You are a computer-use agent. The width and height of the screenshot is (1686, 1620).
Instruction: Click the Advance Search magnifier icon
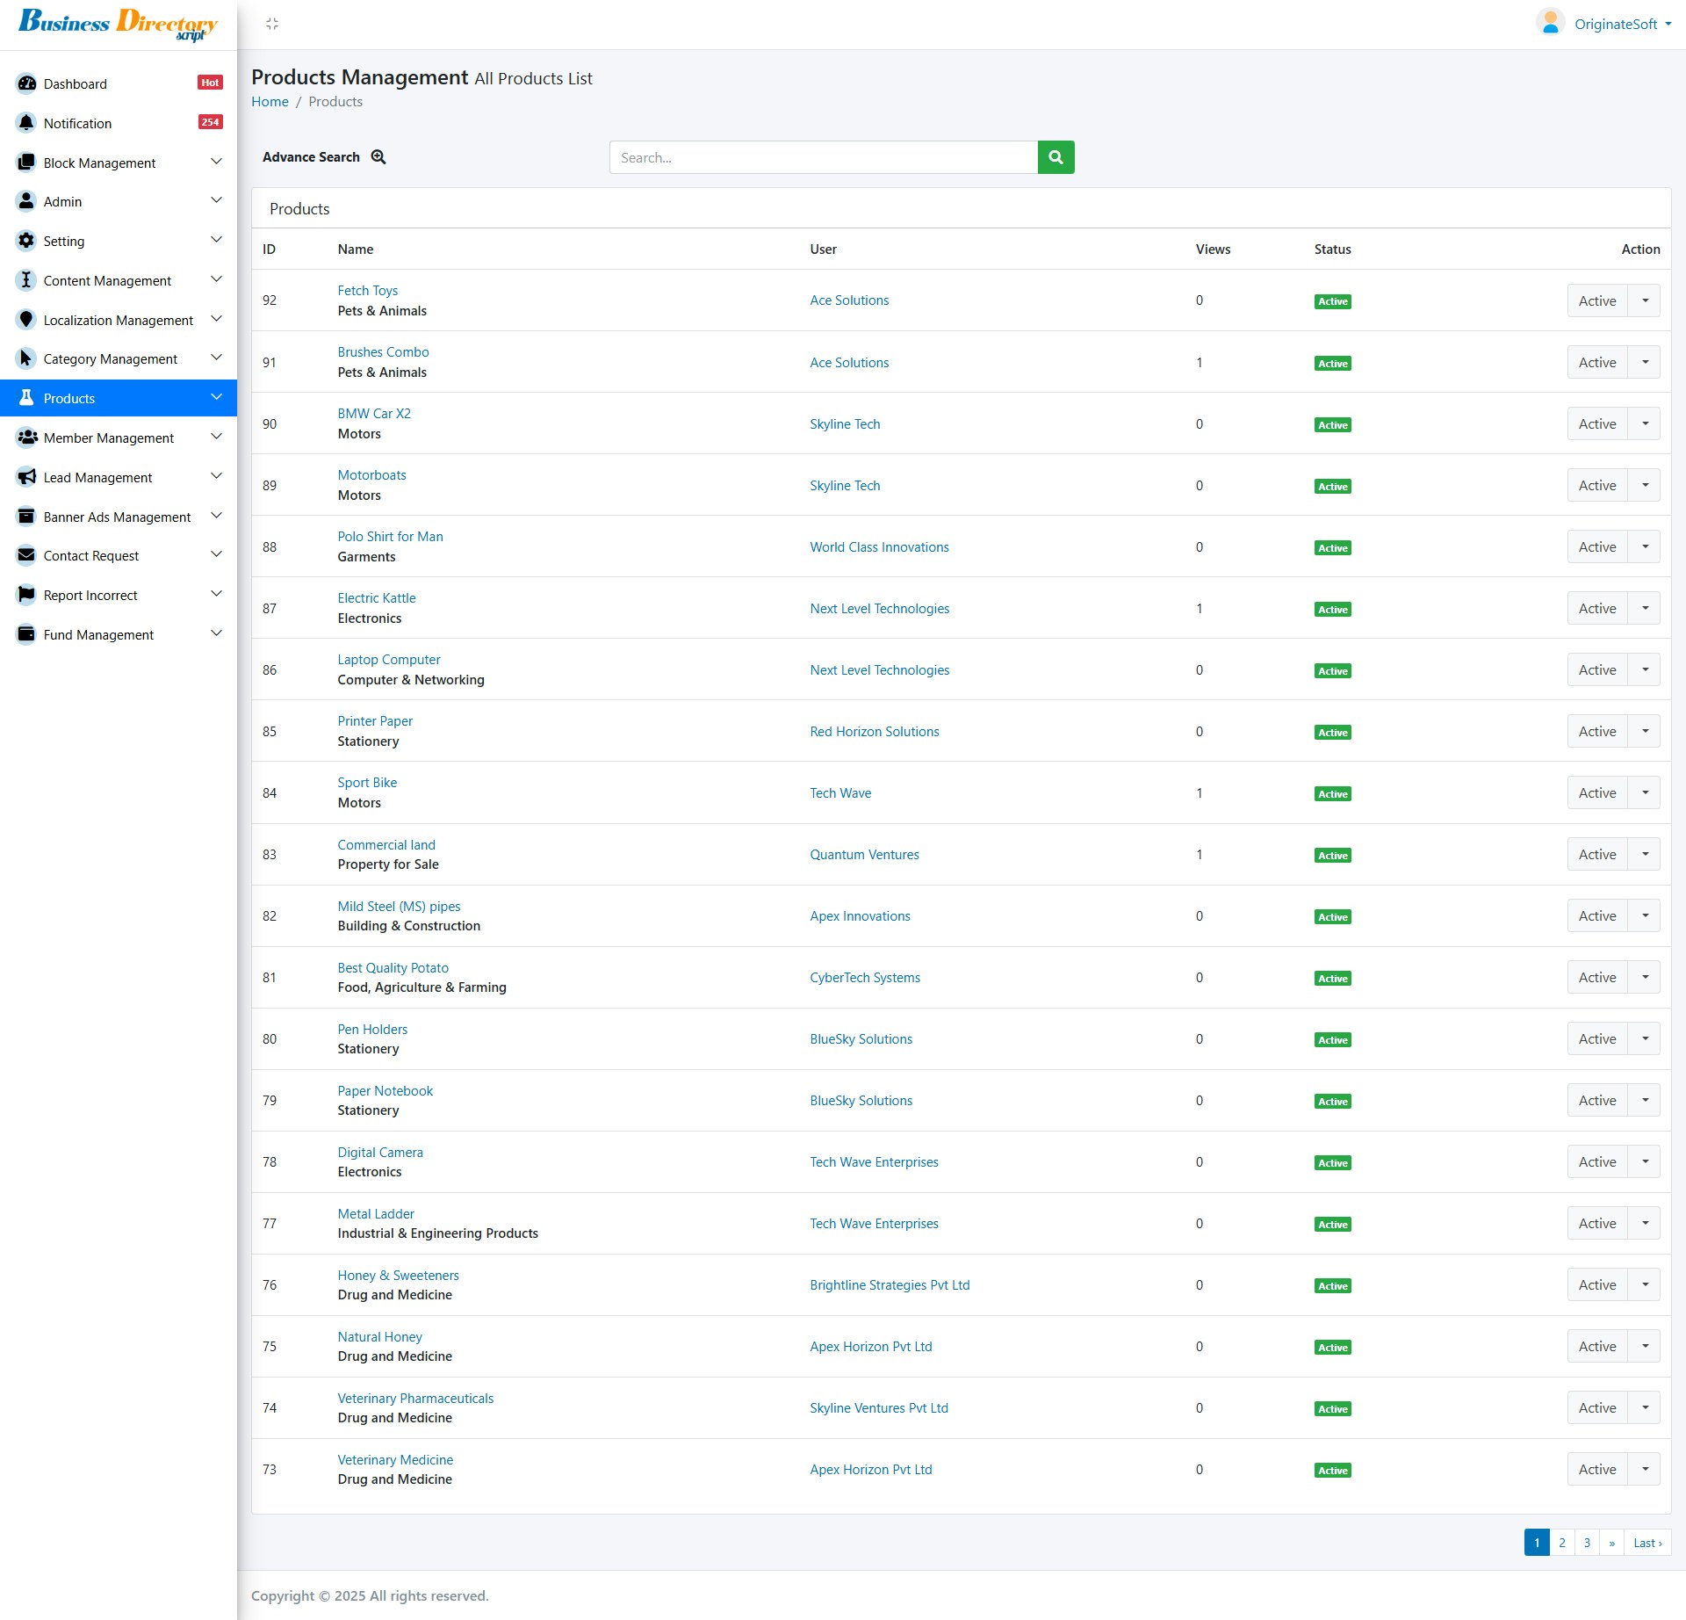378,156
